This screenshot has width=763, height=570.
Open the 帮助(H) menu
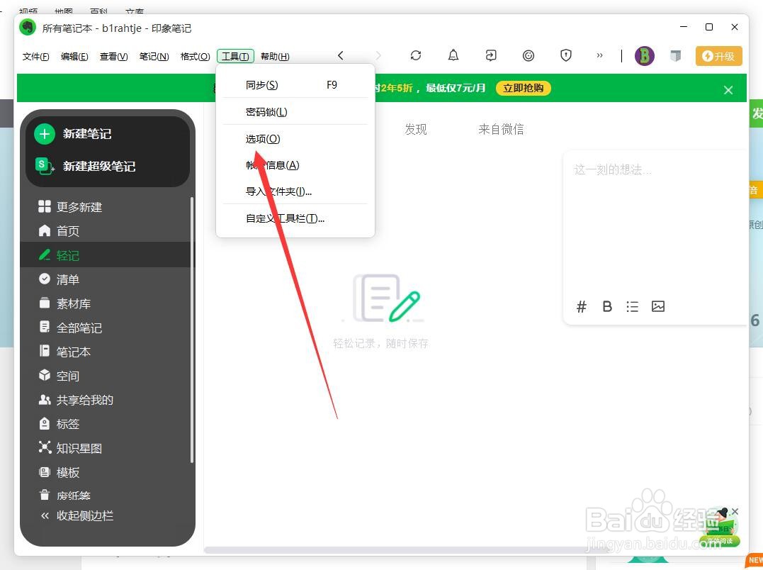275,57
